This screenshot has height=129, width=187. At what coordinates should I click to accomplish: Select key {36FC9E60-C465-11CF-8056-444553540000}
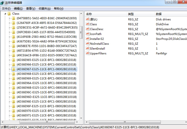[x=46, y=32]
